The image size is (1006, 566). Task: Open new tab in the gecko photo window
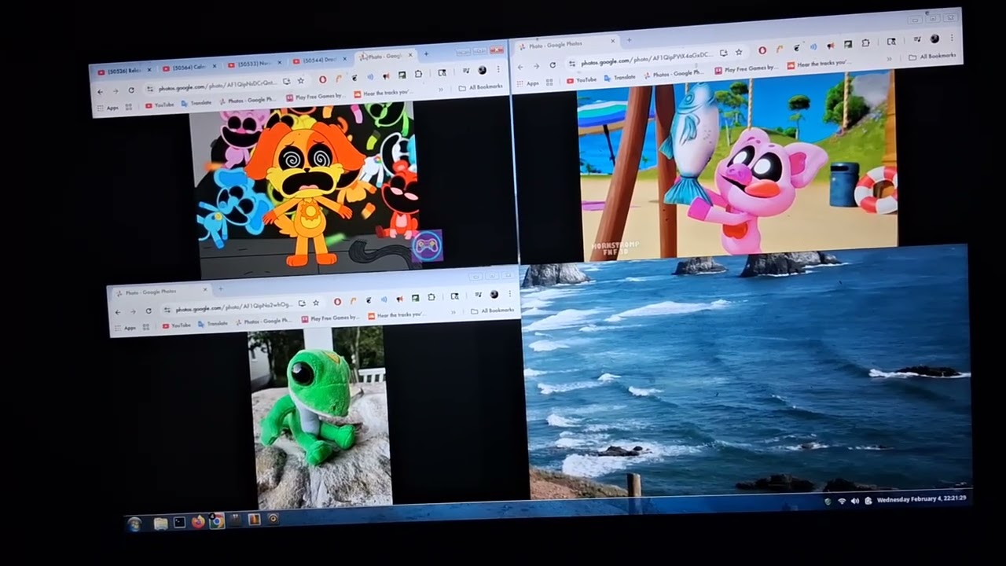[221, 289]
